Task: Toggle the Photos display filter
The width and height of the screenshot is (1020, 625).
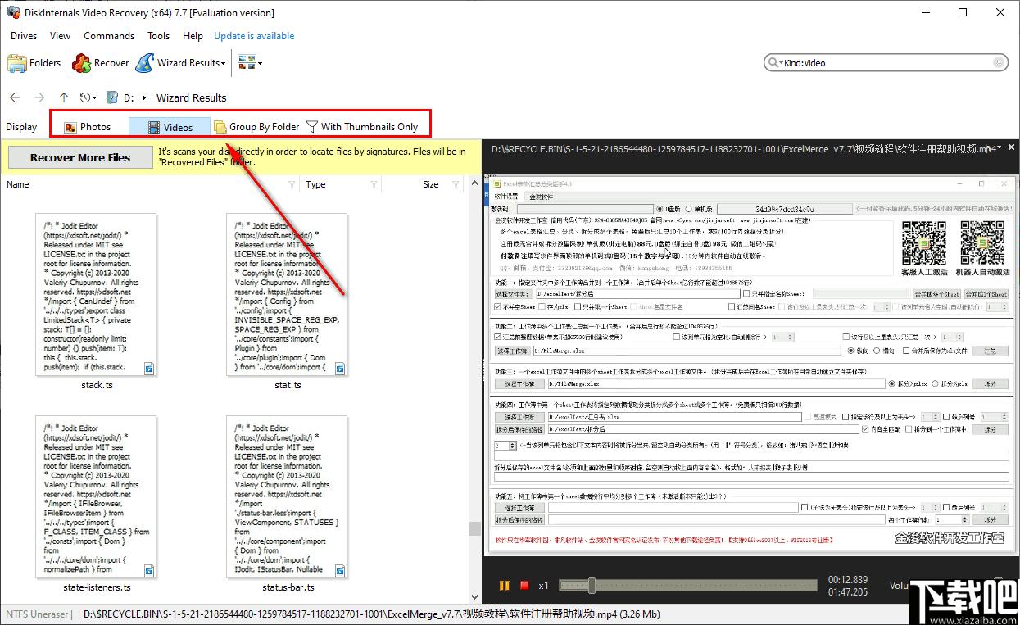Action: coord(88,127)
